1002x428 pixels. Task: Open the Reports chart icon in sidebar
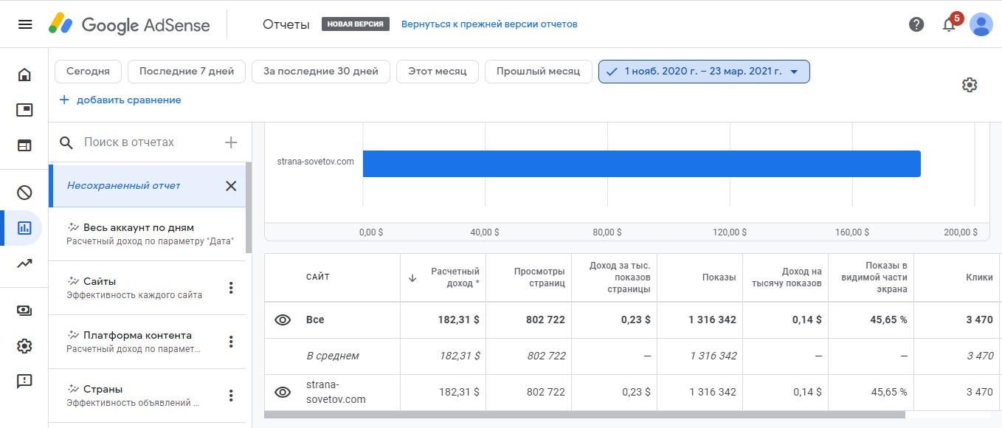(x=24, y=228)
